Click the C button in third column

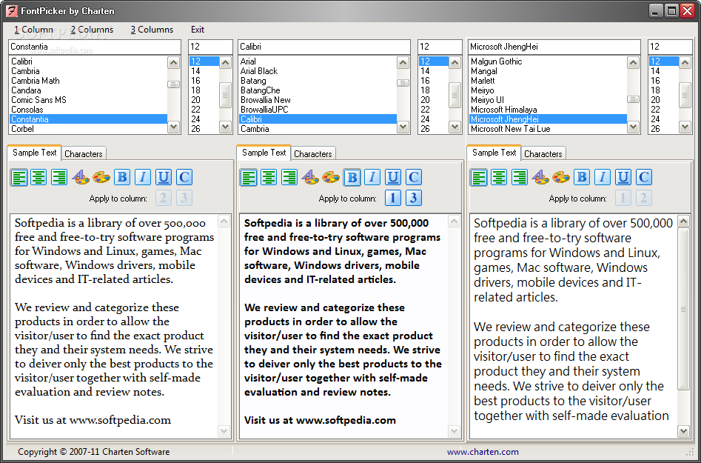click(x=644, y=177)
